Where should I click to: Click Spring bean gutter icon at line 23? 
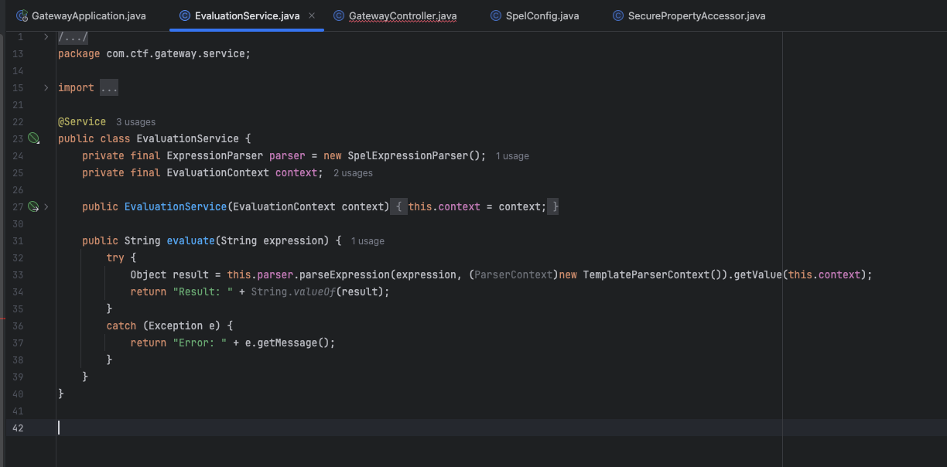point(33,138)
